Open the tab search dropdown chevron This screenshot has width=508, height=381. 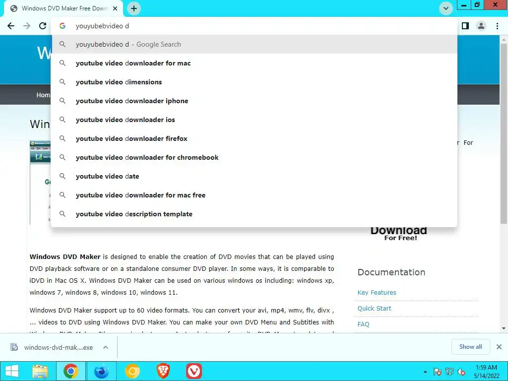click(446, 8)
